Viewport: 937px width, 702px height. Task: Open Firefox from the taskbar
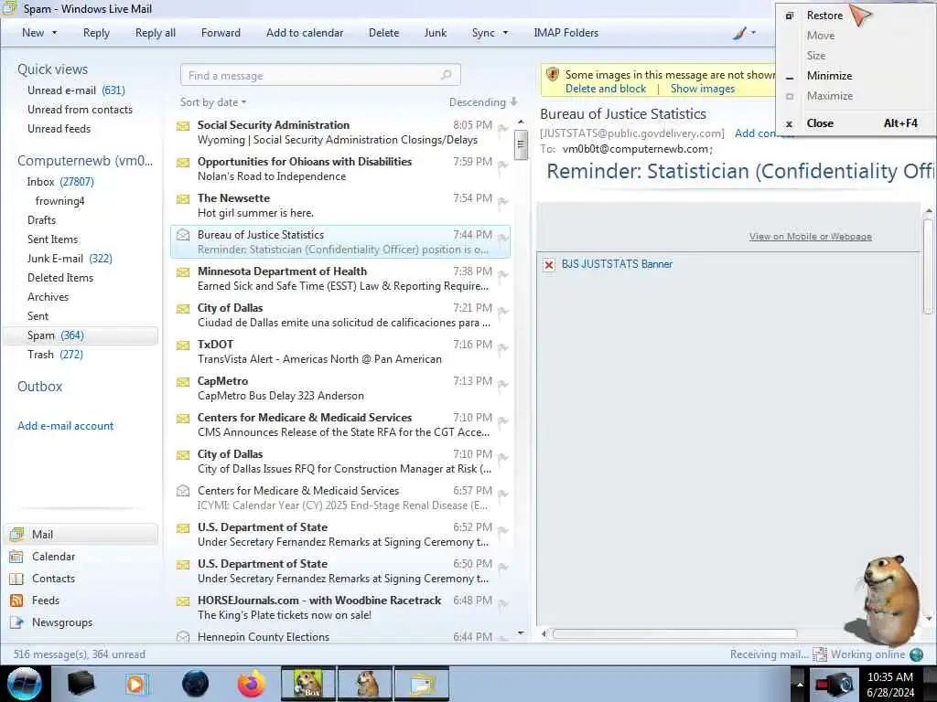(x=251, y=684)
